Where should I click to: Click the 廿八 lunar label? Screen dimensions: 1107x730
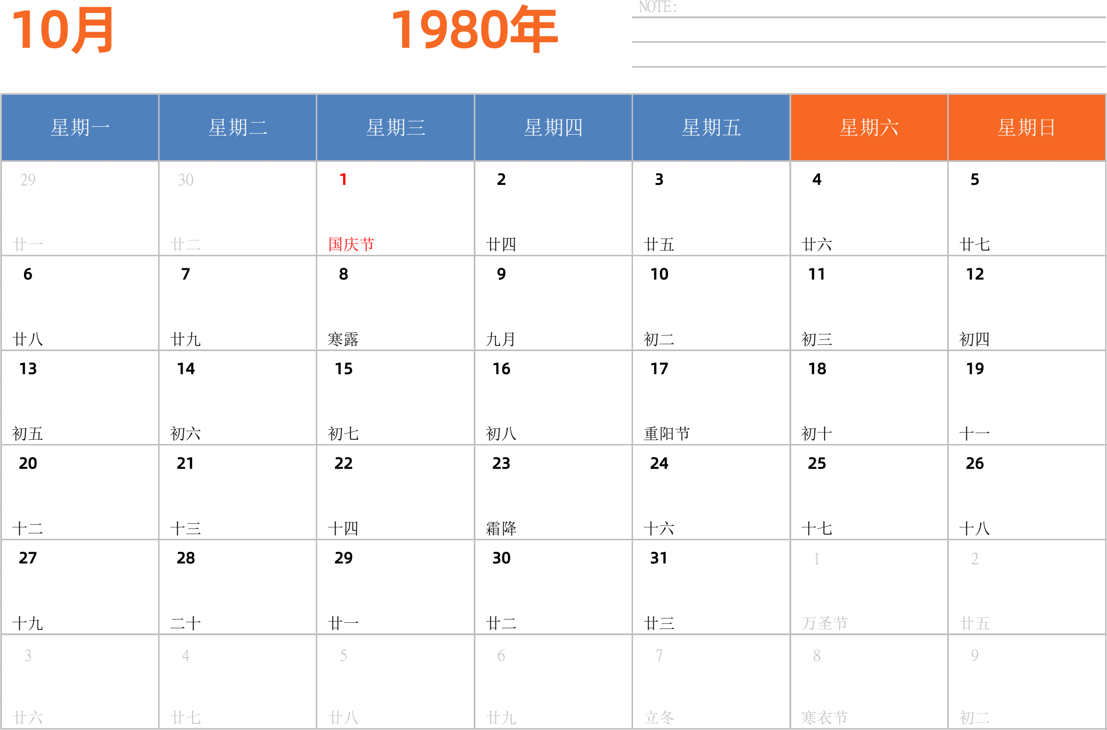pos(28,339)
